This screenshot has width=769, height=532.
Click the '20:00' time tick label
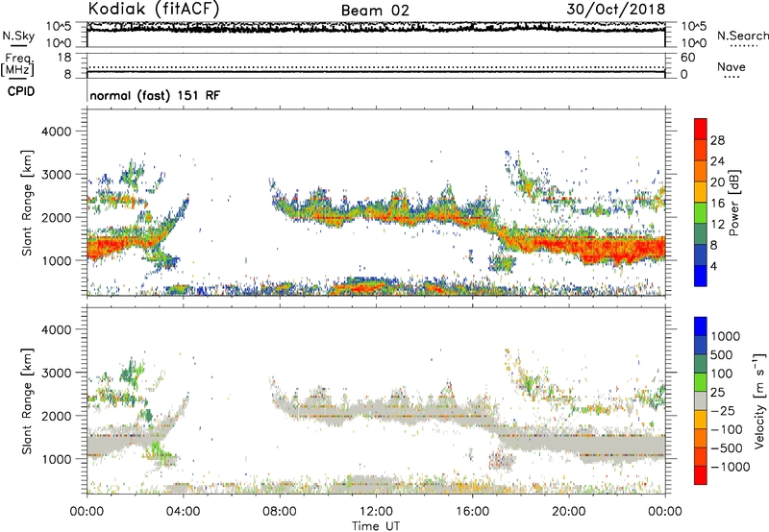[568, 512]
